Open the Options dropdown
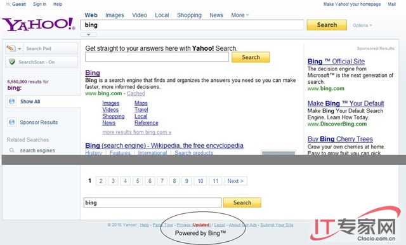This screenshot has height=245, width=406. click(x=362, y=25)
